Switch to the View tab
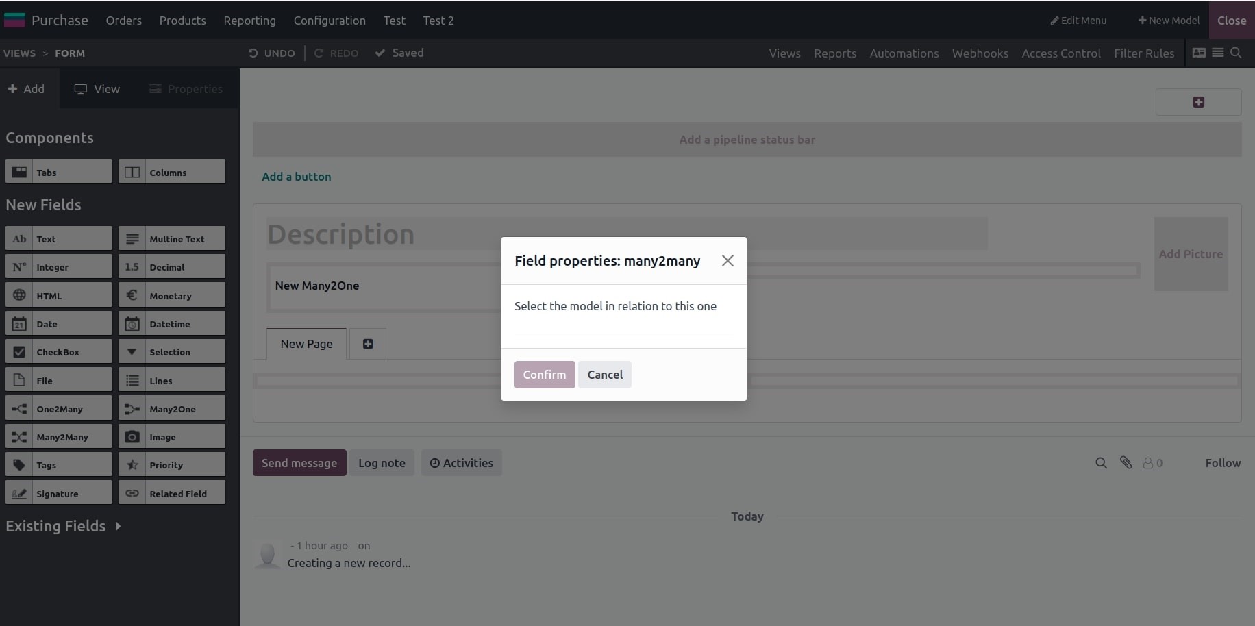Image resolution: width=1255 pixels, height=626 pixels. click(97, 89)
